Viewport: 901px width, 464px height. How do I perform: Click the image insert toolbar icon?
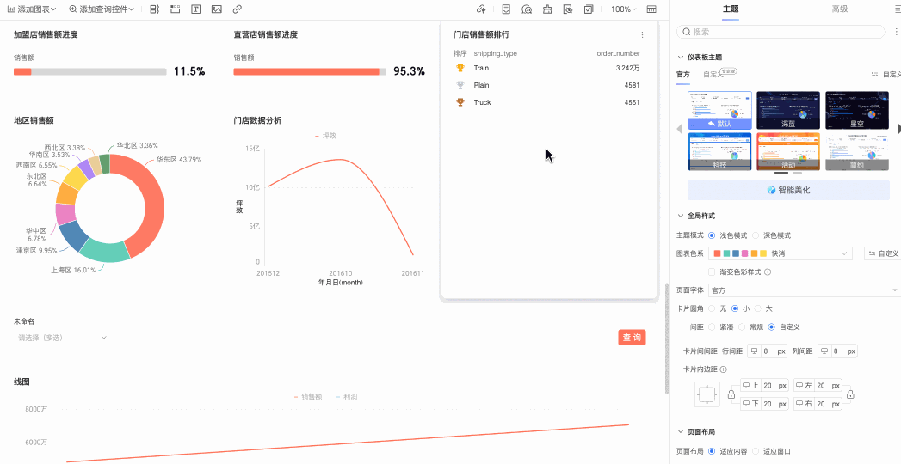(x=216, y=9)
